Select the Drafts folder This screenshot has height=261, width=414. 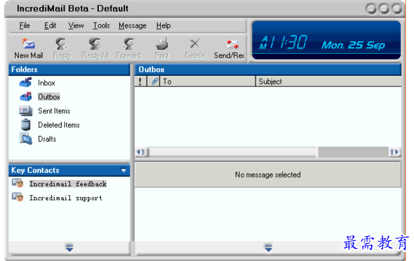[47, 139]
